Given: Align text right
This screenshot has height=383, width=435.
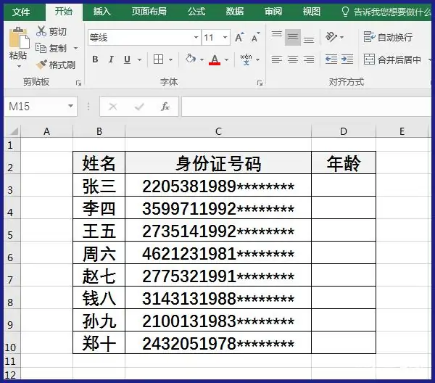Looking at the screenshot, I should pos(309,59).
